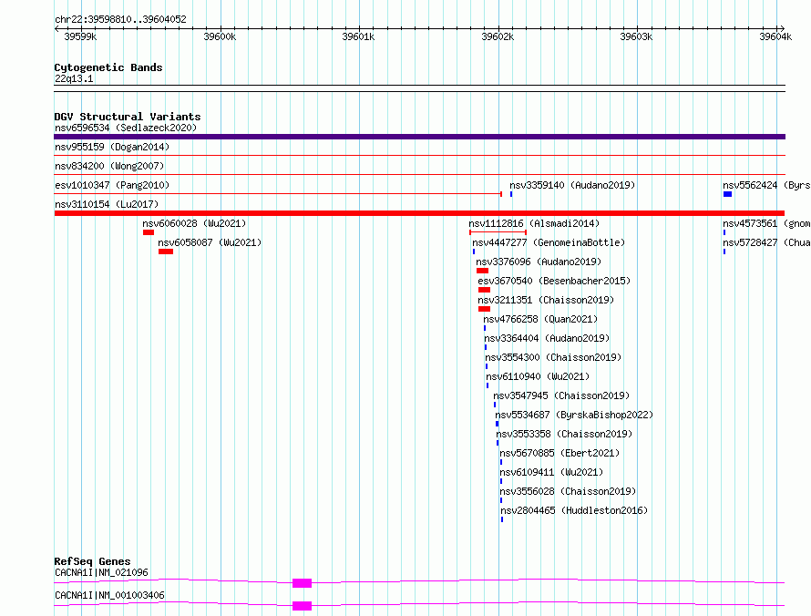Open nsv3364404 (Audano2019) variant
The image size is (811, 616).
(x=548, y=338)
